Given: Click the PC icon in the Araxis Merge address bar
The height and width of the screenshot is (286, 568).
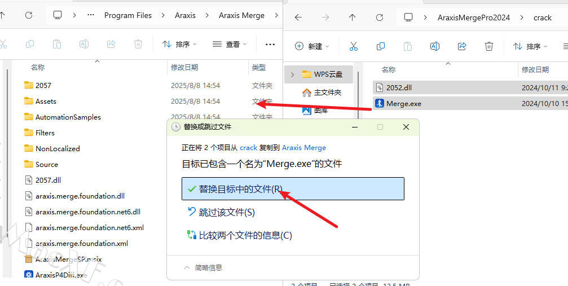Looking at the screenshot, I should point(58,15).
